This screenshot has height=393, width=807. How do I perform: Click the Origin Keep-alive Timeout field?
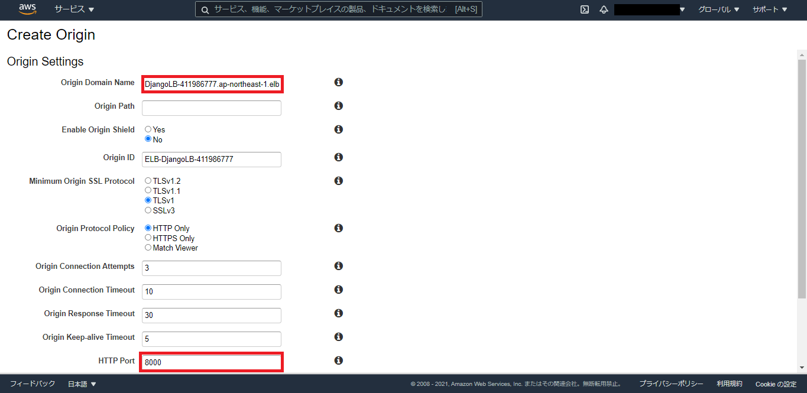[212, 339]
